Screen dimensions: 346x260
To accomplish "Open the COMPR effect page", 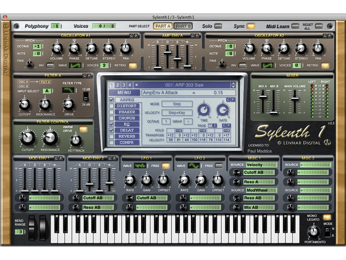I will click(x=127, y=143).
